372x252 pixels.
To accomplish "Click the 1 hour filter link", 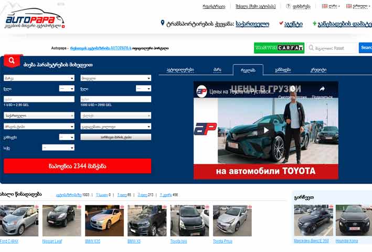I will click(x=102, y=195).
